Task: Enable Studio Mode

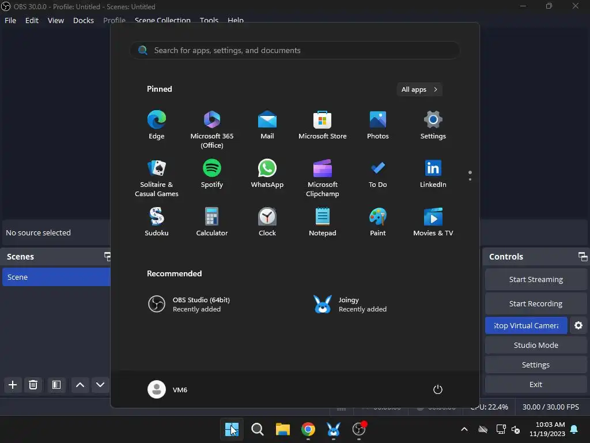Action: click(x=536, y=345)
